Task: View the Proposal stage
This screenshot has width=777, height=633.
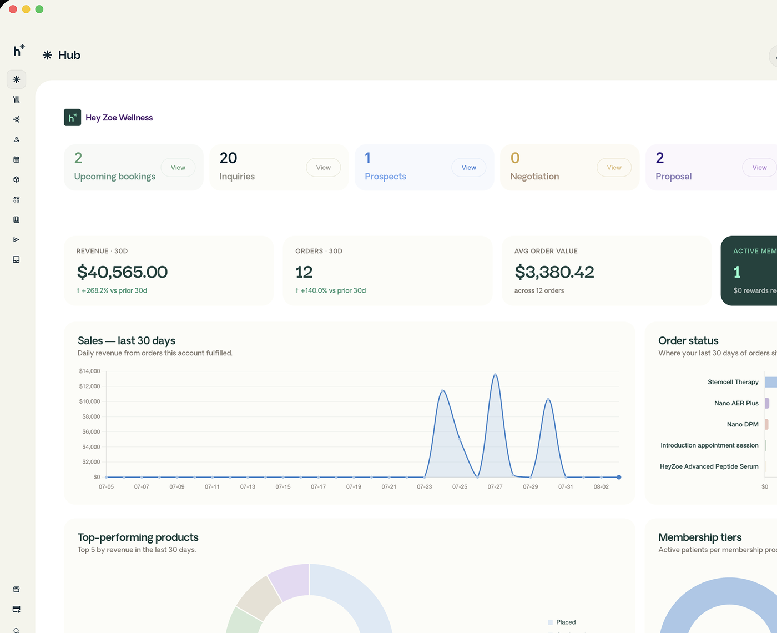Action: [759, 167]
